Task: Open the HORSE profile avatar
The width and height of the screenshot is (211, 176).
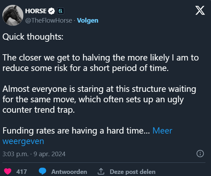Action: pos(13,15)
